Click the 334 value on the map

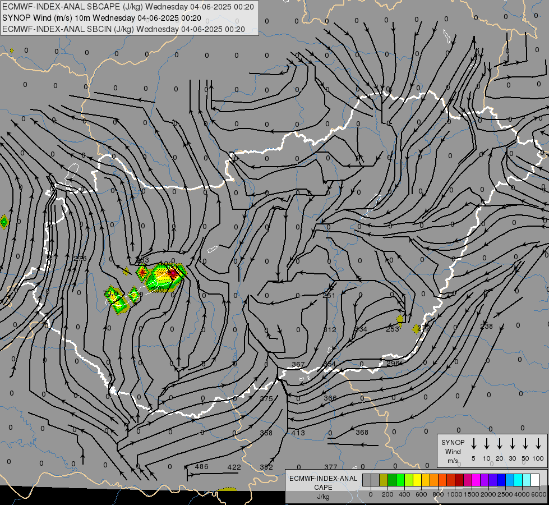361,329
